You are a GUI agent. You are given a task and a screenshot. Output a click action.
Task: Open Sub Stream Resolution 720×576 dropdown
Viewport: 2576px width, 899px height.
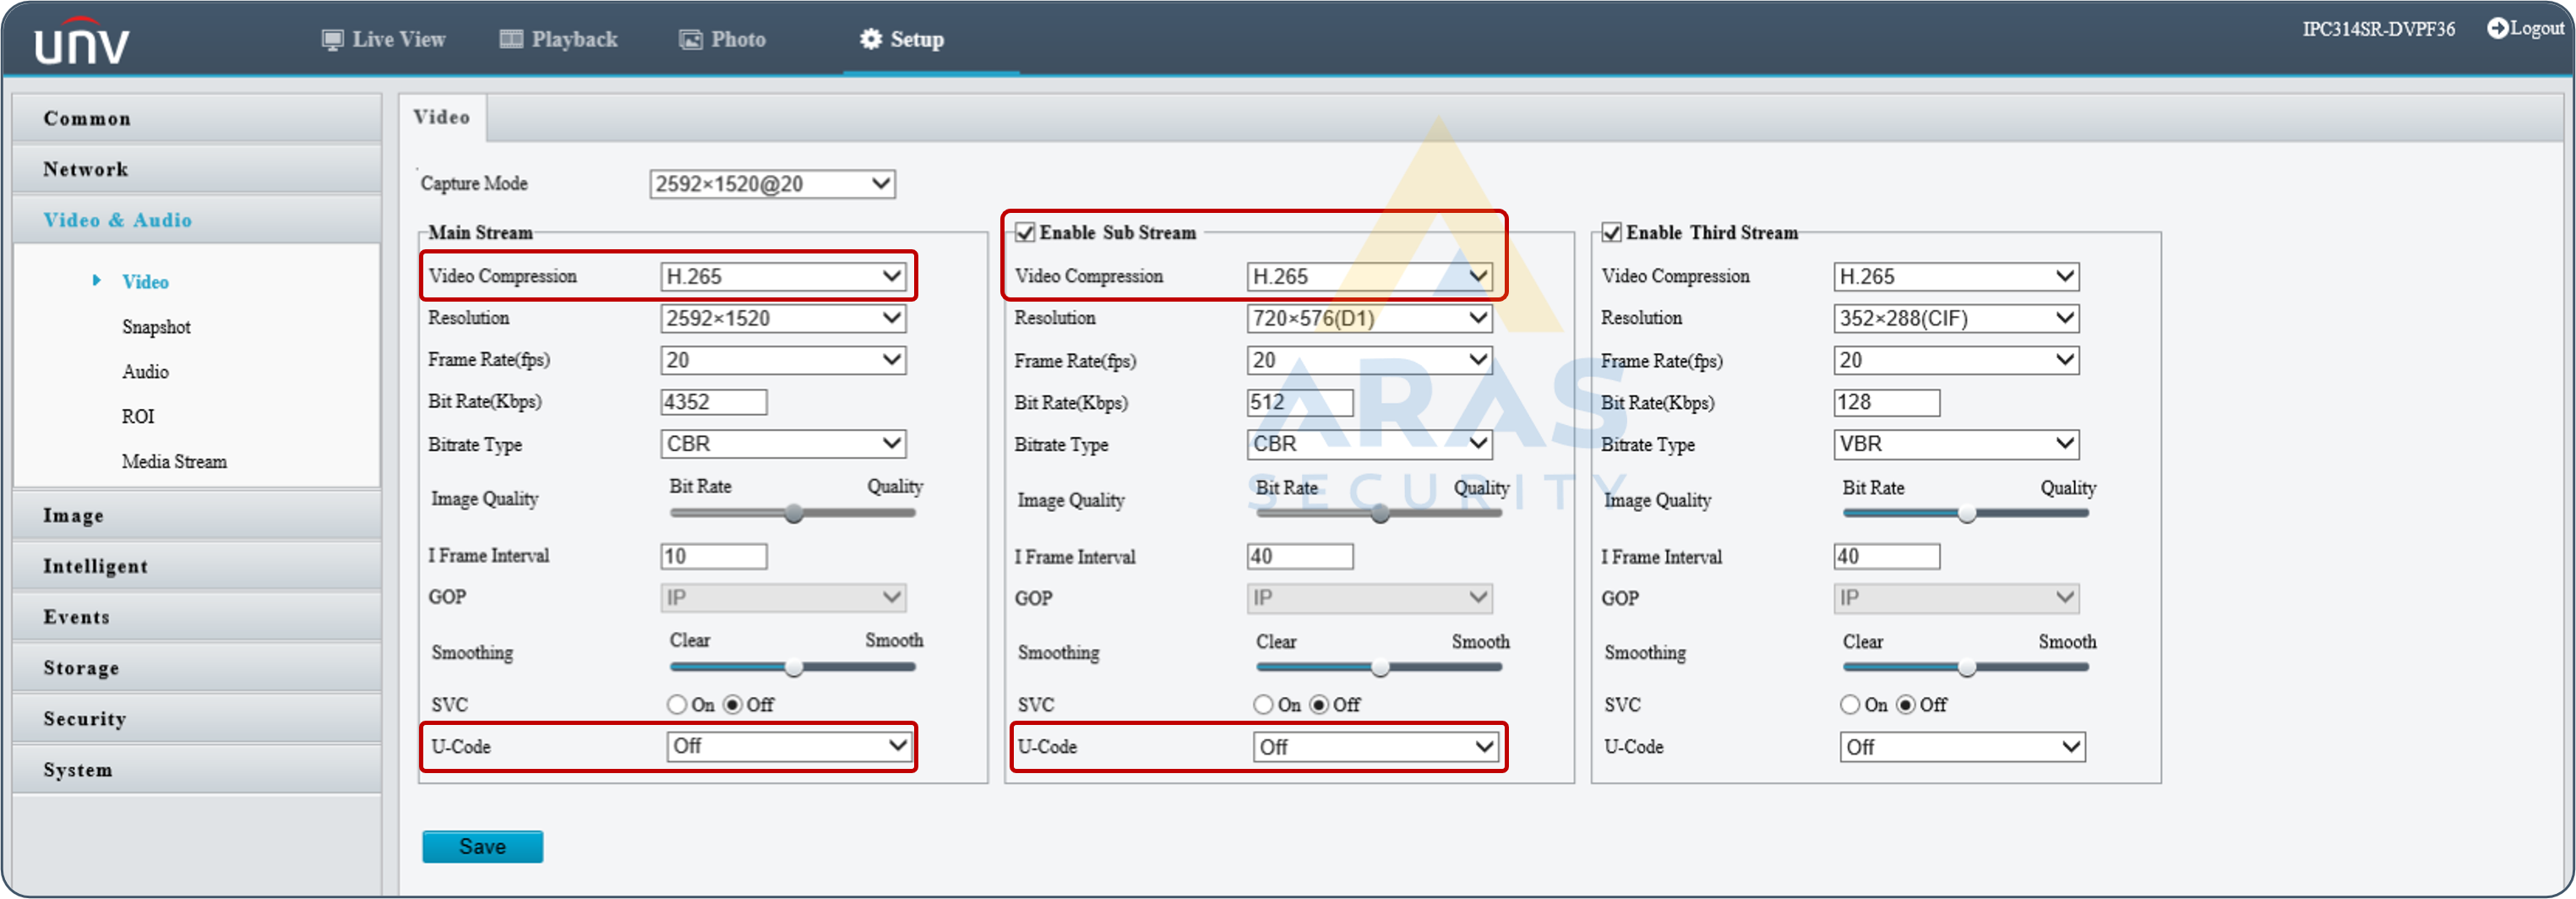[1369, 319]
